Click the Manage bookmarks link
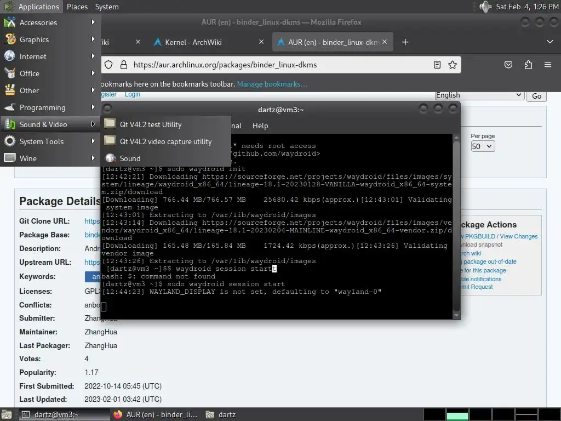 click(x=272, y=84)
